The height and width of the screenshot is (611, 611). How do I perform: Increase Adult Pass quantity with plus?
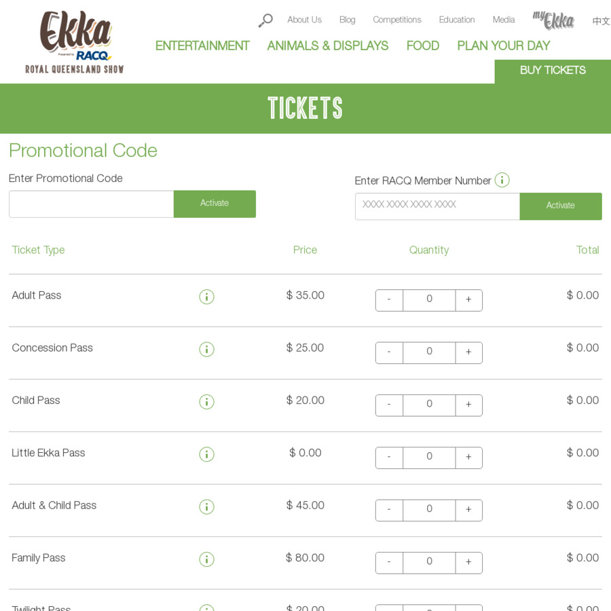(x=468, y=300)
